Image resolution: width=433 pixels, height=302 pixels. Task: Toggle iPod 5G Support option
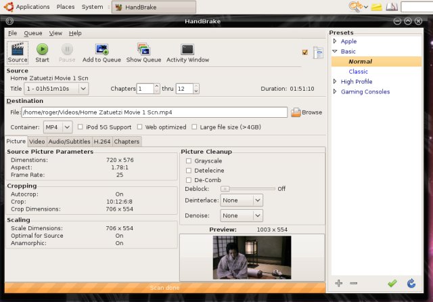(81, 127)
